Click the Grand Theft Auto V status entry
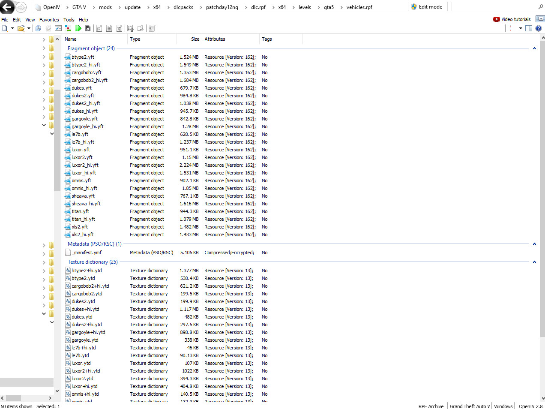The image size is (545, 409). click(x=470, y=406)
